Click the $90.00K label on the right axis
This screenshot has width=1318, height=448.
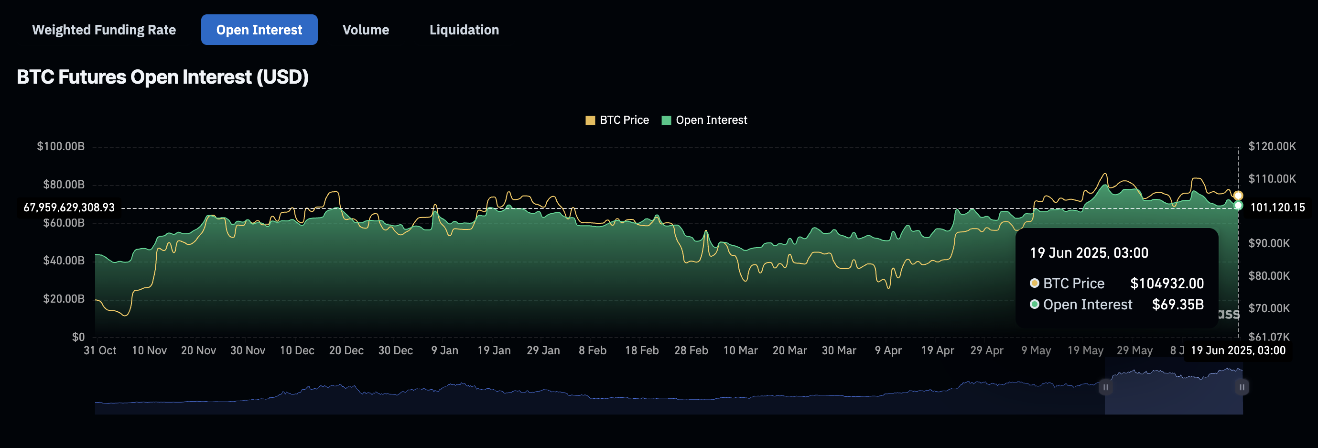coord(1269,243)
